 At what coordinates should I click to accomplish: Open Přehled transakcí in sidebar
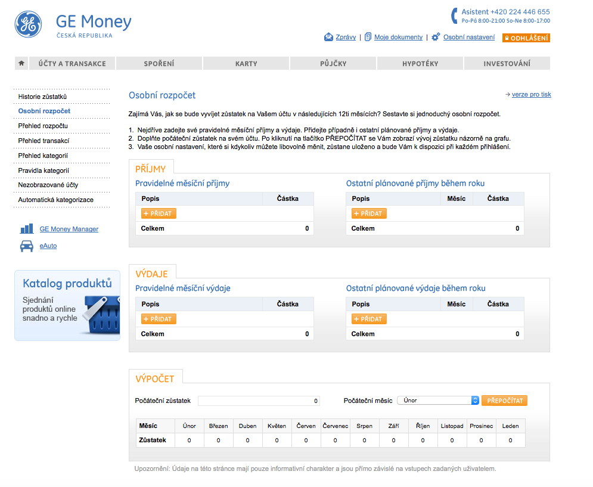[44, 141]
